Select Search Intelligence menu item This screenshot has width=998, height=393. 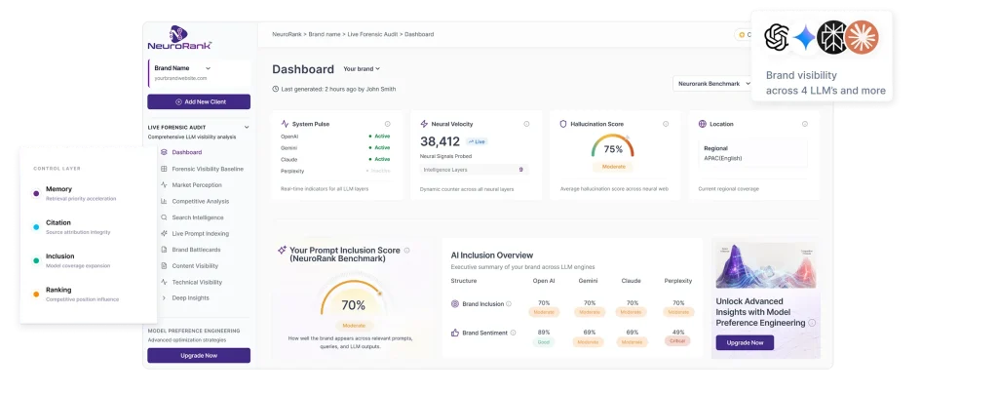pos(198,217)
